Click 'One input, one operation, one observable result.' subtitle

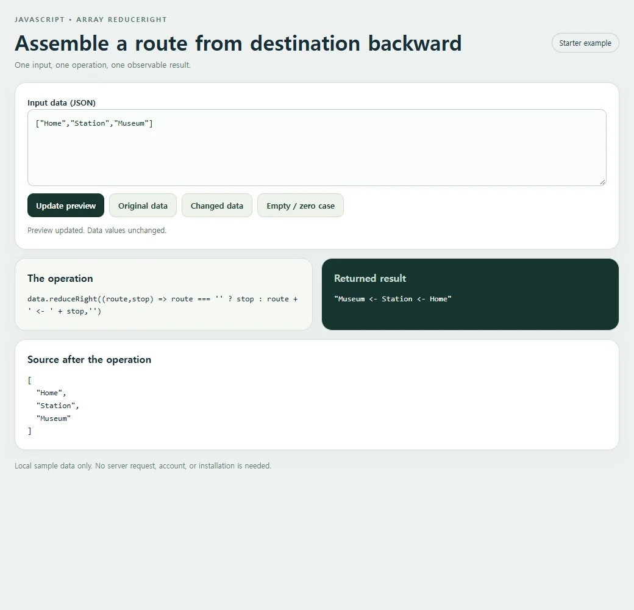pos(102,65)
